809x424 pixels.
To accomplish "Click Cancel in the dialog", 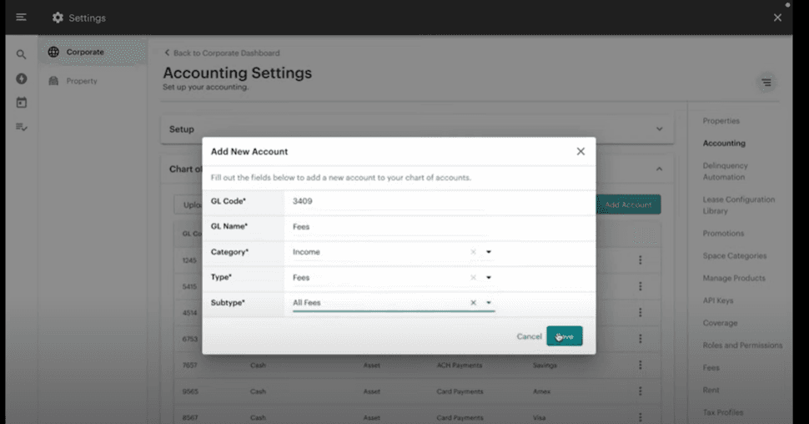I will (x=530, y=336).
